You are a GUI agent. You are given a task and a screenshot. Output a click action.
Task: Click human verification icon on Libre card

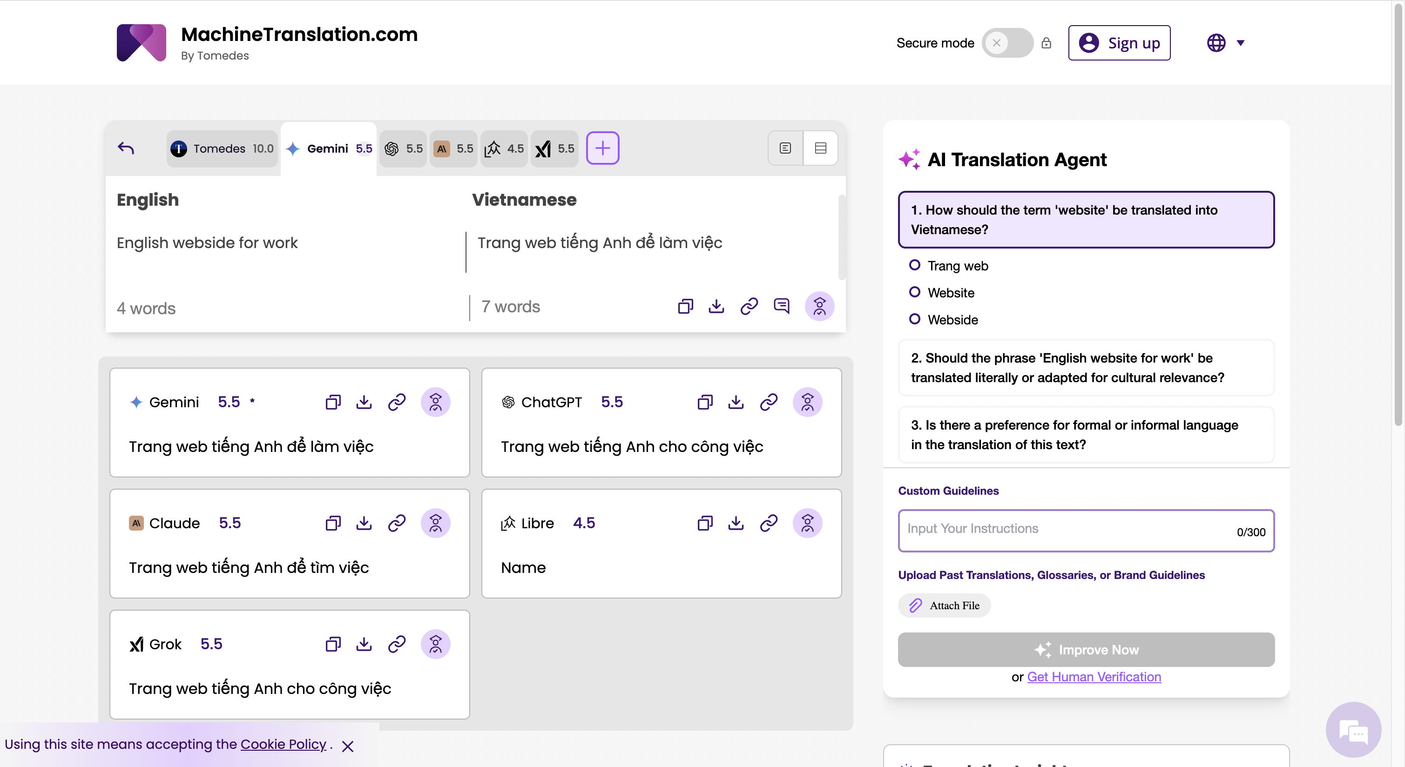pos(807,523)
